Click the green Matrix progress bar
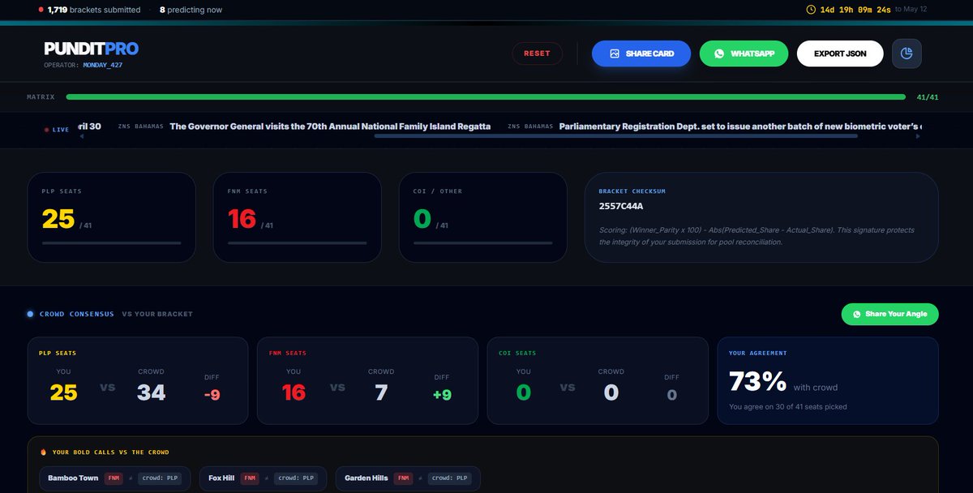Screen dimensions: 973x493 coord(486,97)
